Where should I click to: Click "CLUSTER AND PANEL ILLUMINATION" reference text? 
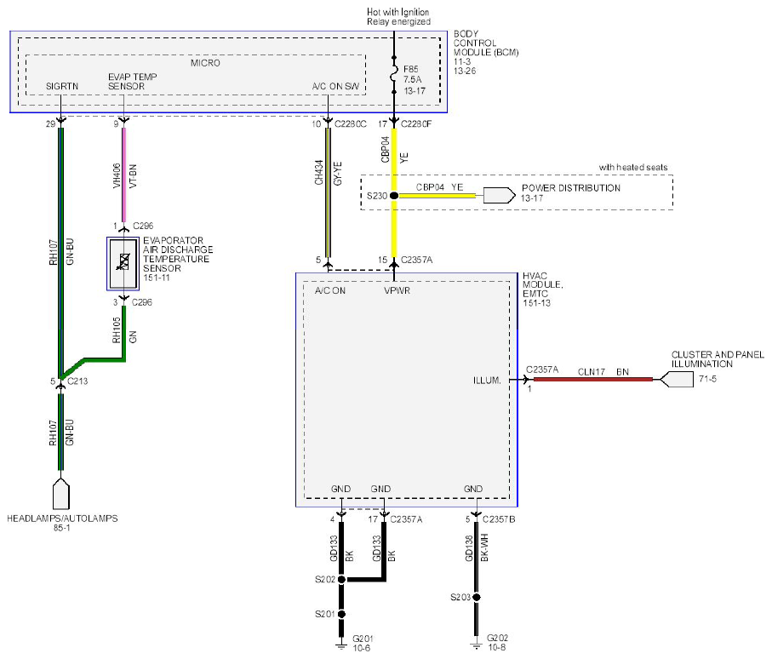(x=718, y=359)
